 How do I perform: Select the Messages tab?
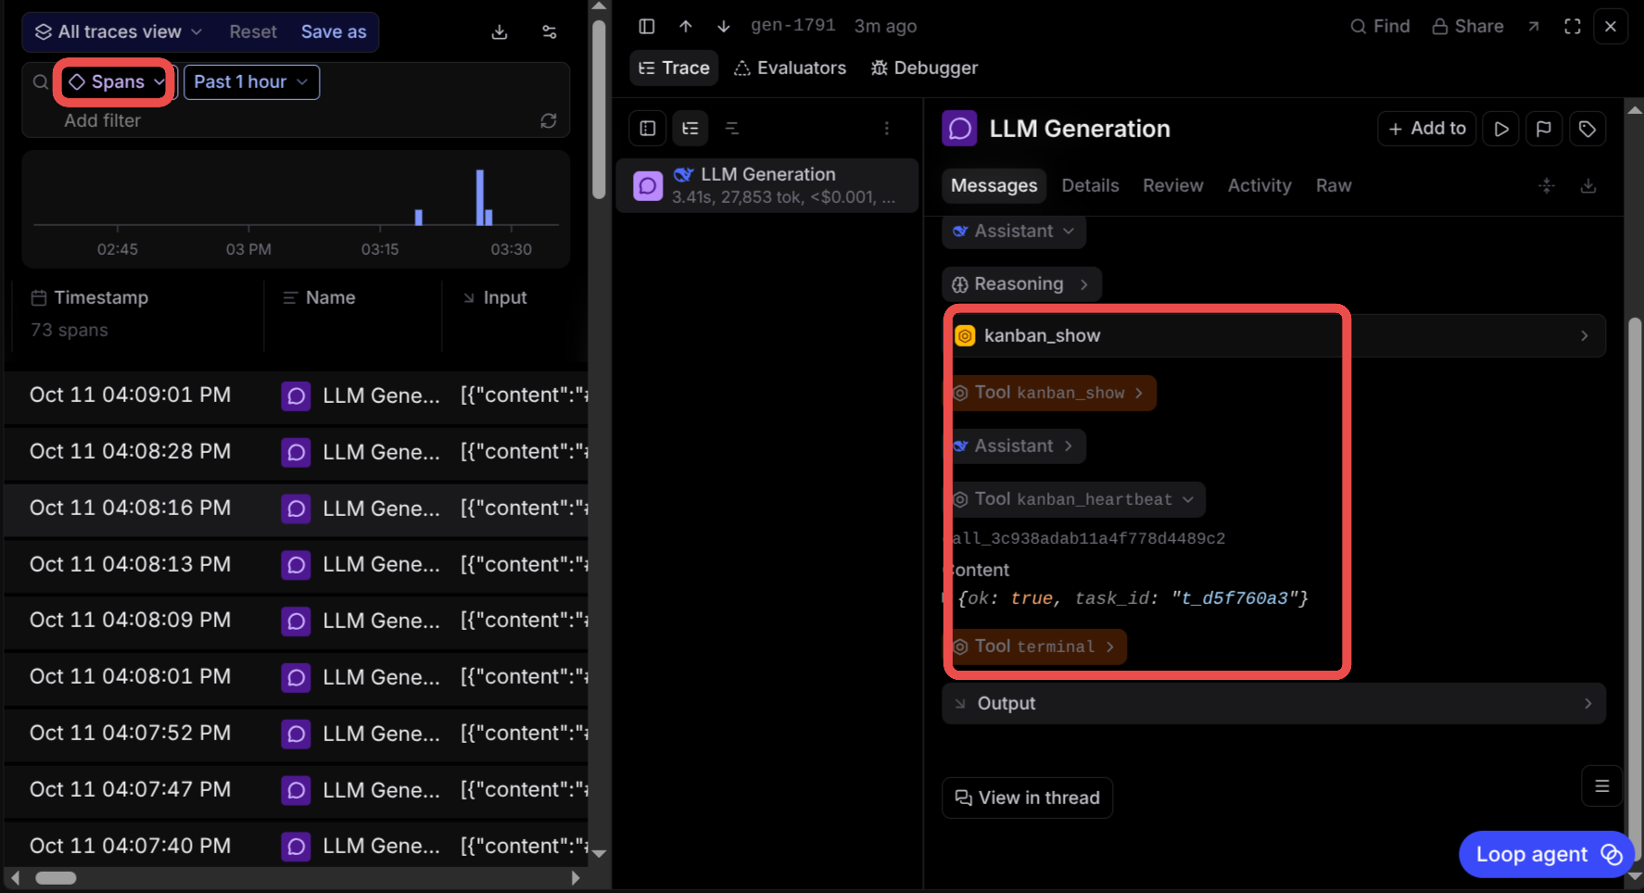tap(993, 185)
